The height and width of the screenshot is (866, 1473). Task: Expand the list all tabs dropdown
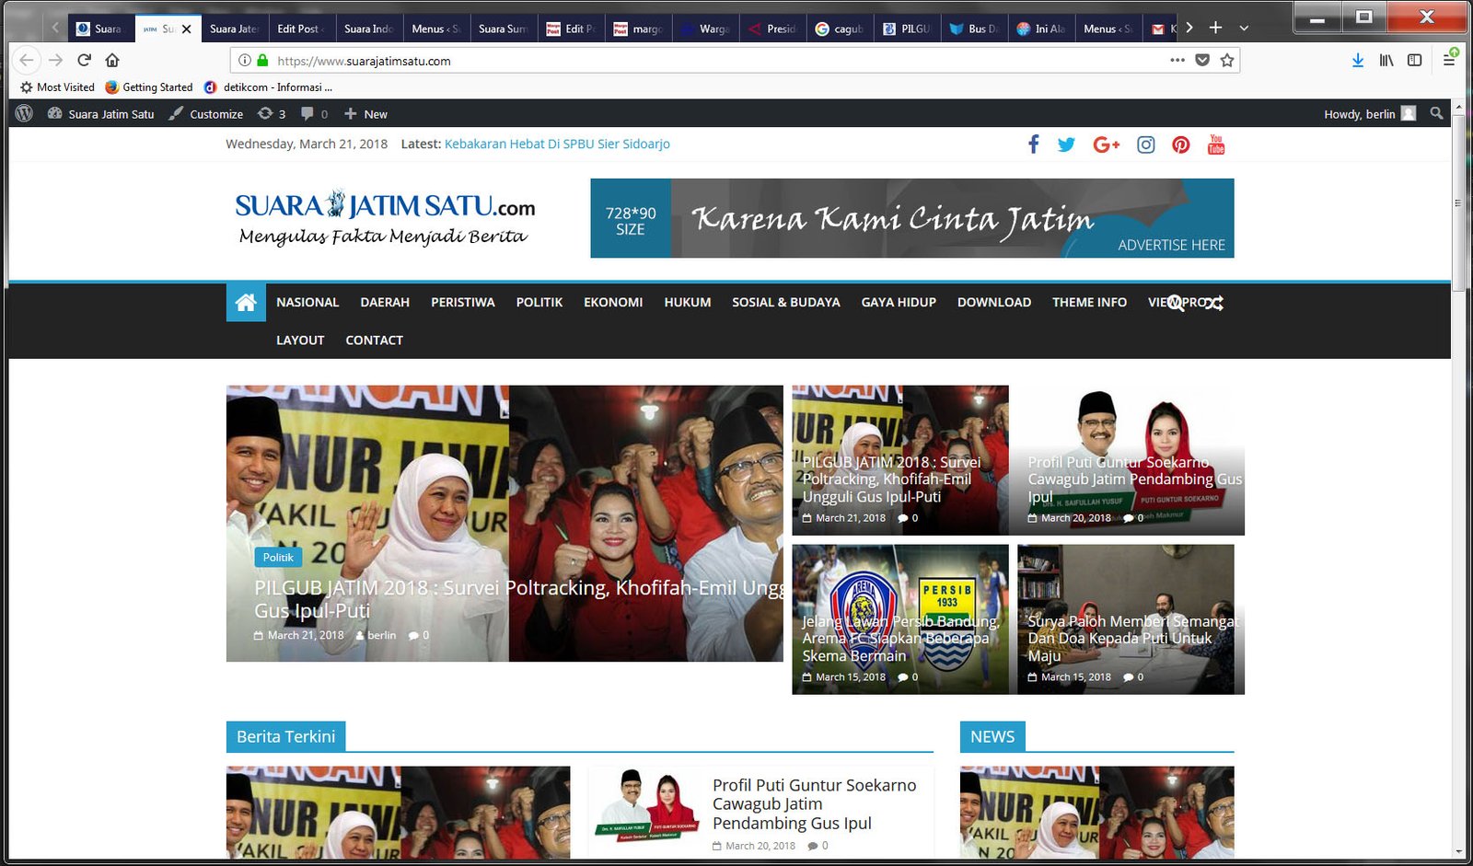pyautogui.click(x=1244, y=29)
